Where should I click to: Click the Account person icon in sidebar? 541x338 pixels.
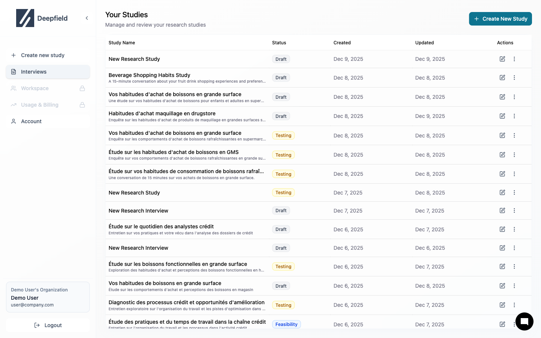(13, 121)
